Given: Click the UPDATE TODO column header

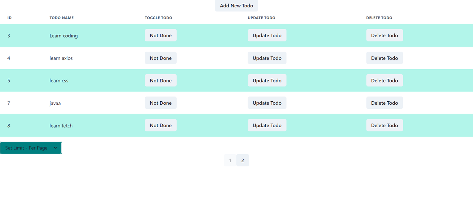Looking at the screenshot, I should (262, 18).
